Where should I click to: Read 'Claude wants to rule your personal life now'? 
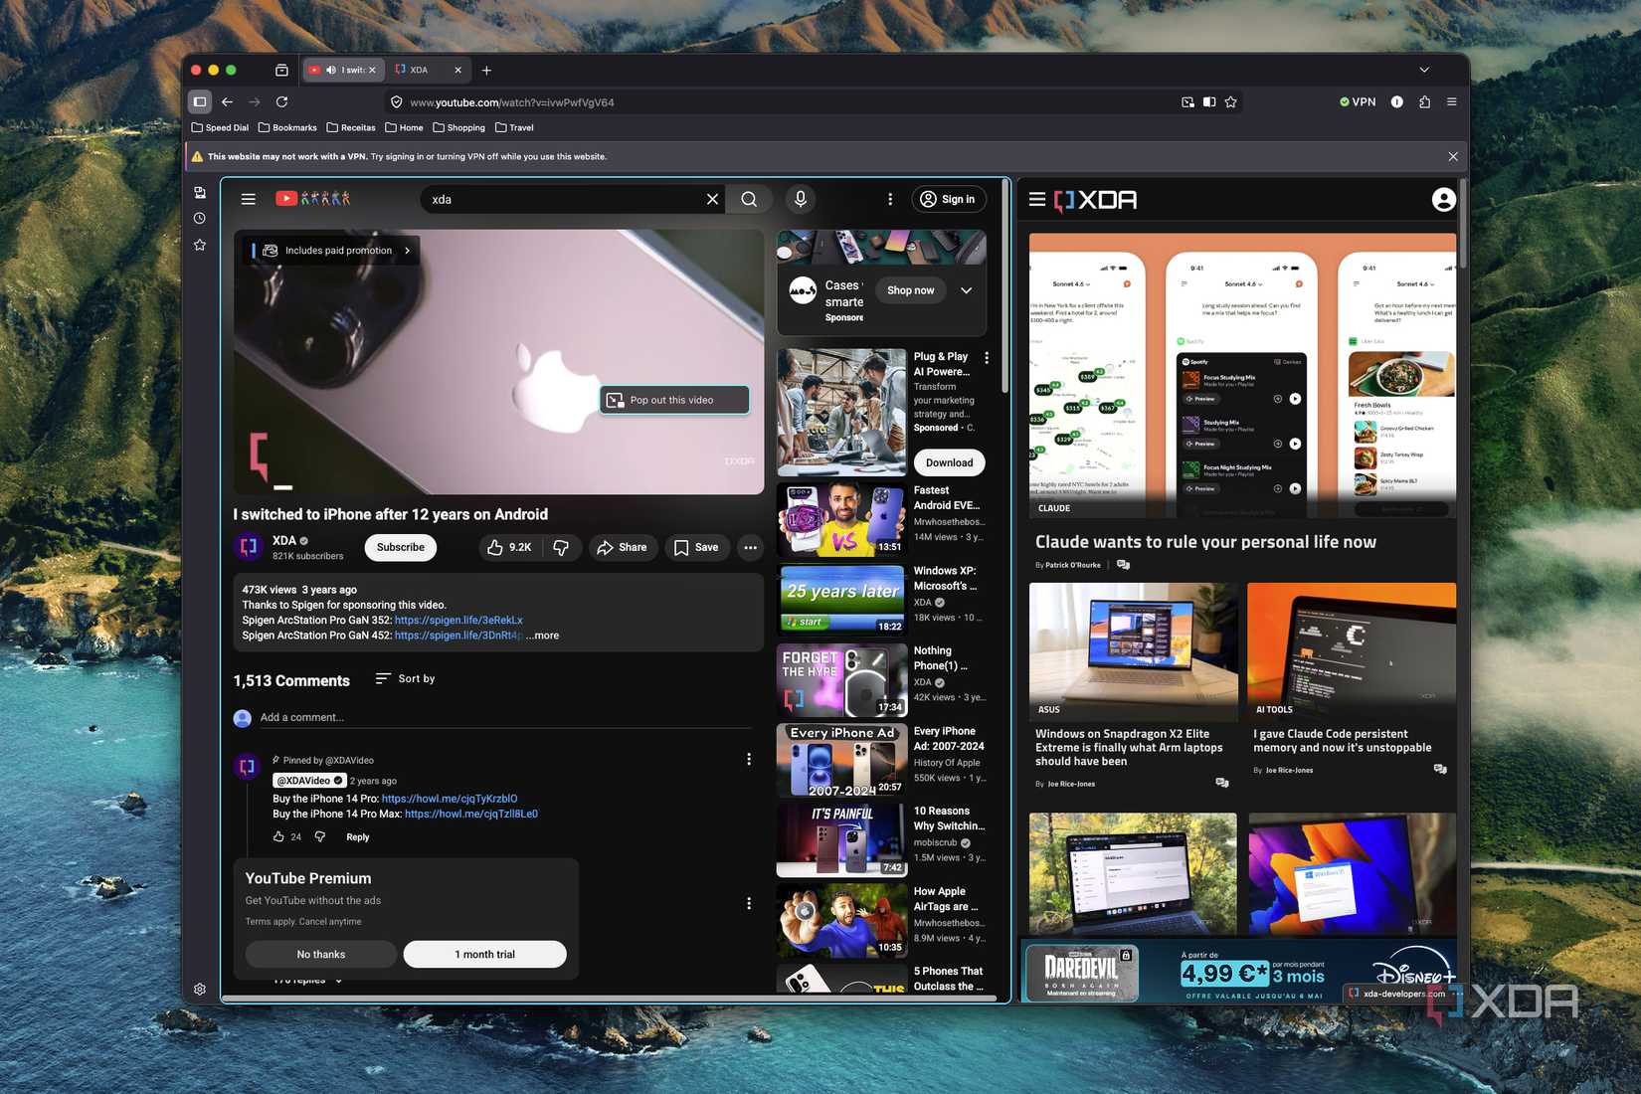click(x=1205, y=542)
